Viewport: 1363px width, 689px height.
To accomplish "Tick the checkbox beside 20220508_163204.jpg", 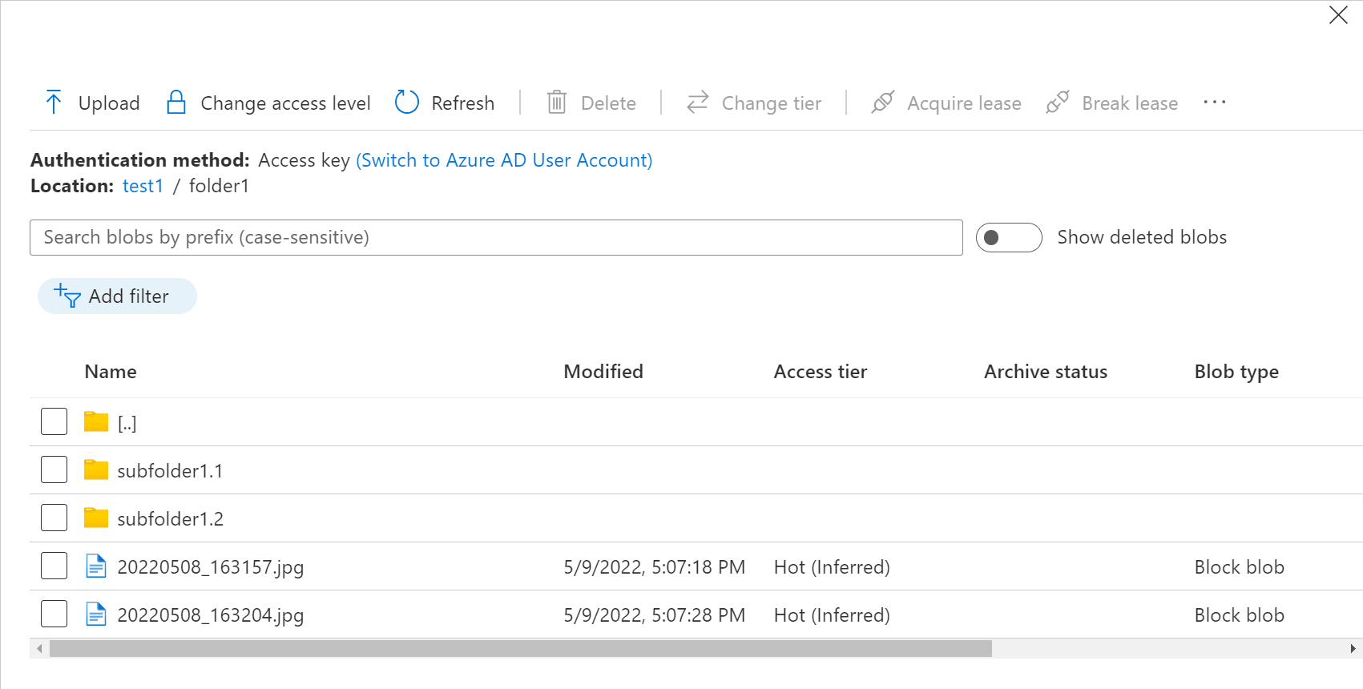I will (54, 614).
